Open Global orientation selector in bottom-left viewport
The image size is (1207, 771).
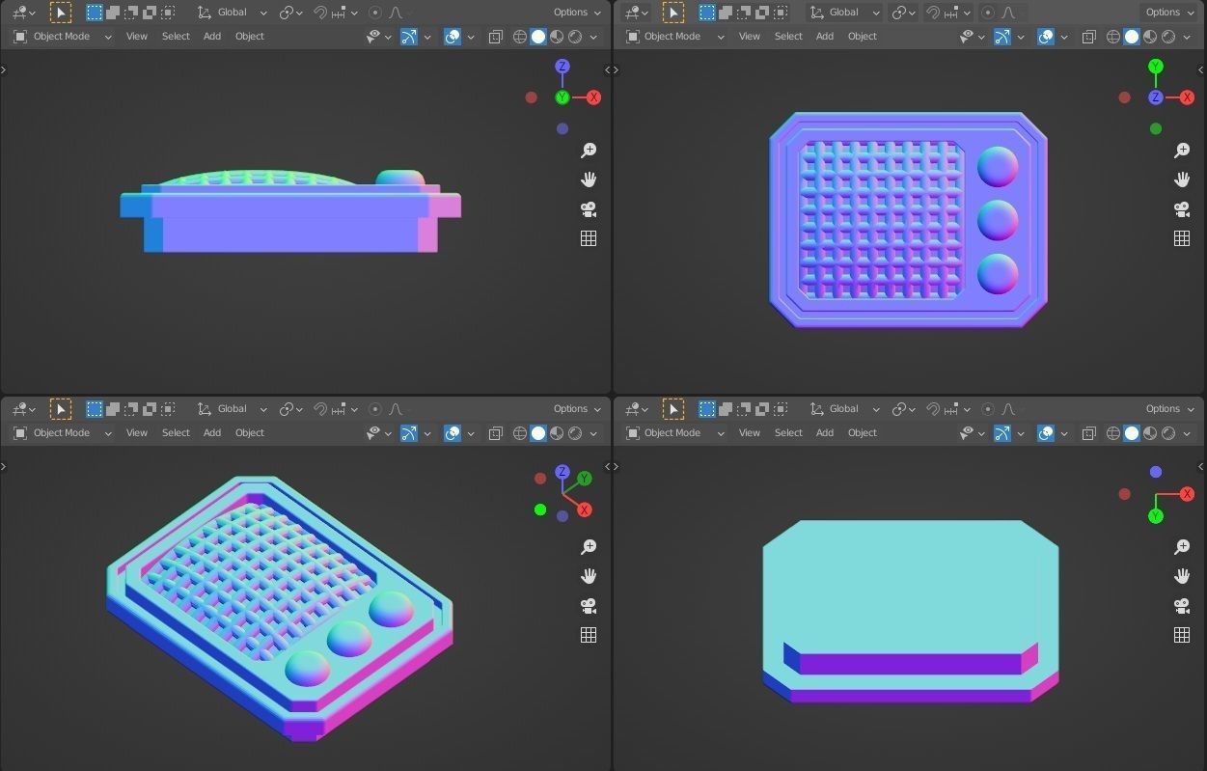click(232, 409)
